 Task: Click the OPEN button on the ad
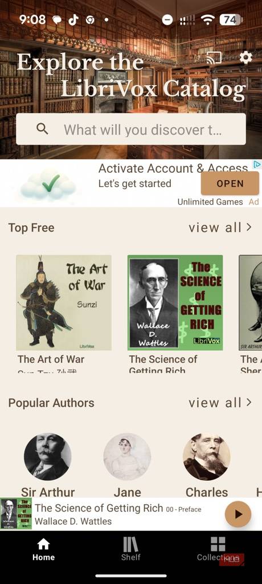click(x=230, y=183)
